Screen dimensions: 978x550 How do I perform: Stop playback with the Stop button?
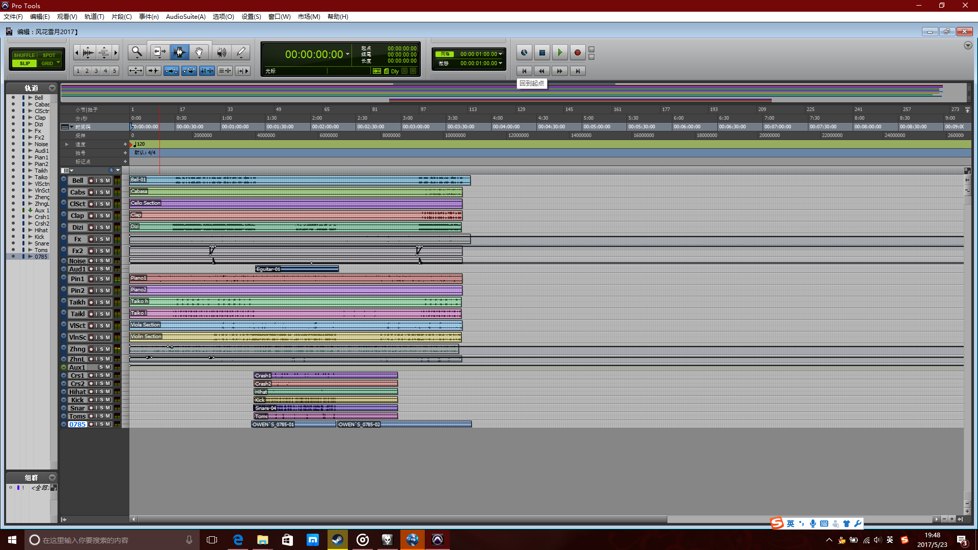(x=542, y=52)
